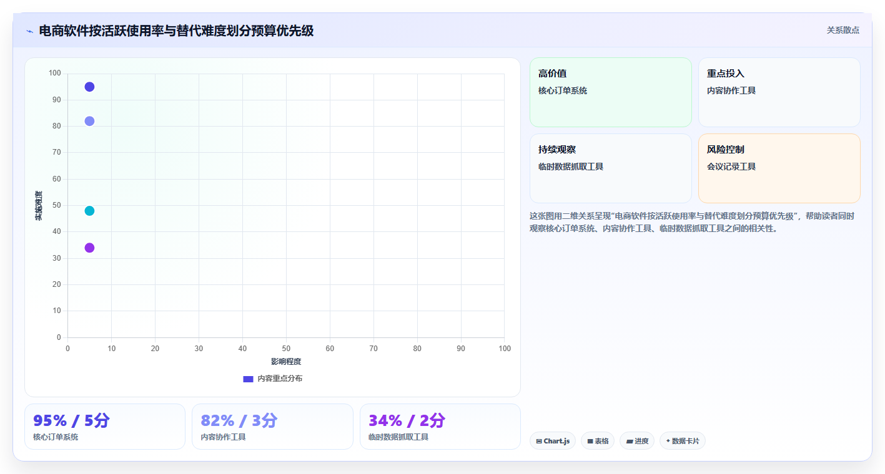The height and width of the screenshot is (474, 885).
Task: Open the 风险控制 quadrant card
Action: pyautogui.click(x=779, y=168)
